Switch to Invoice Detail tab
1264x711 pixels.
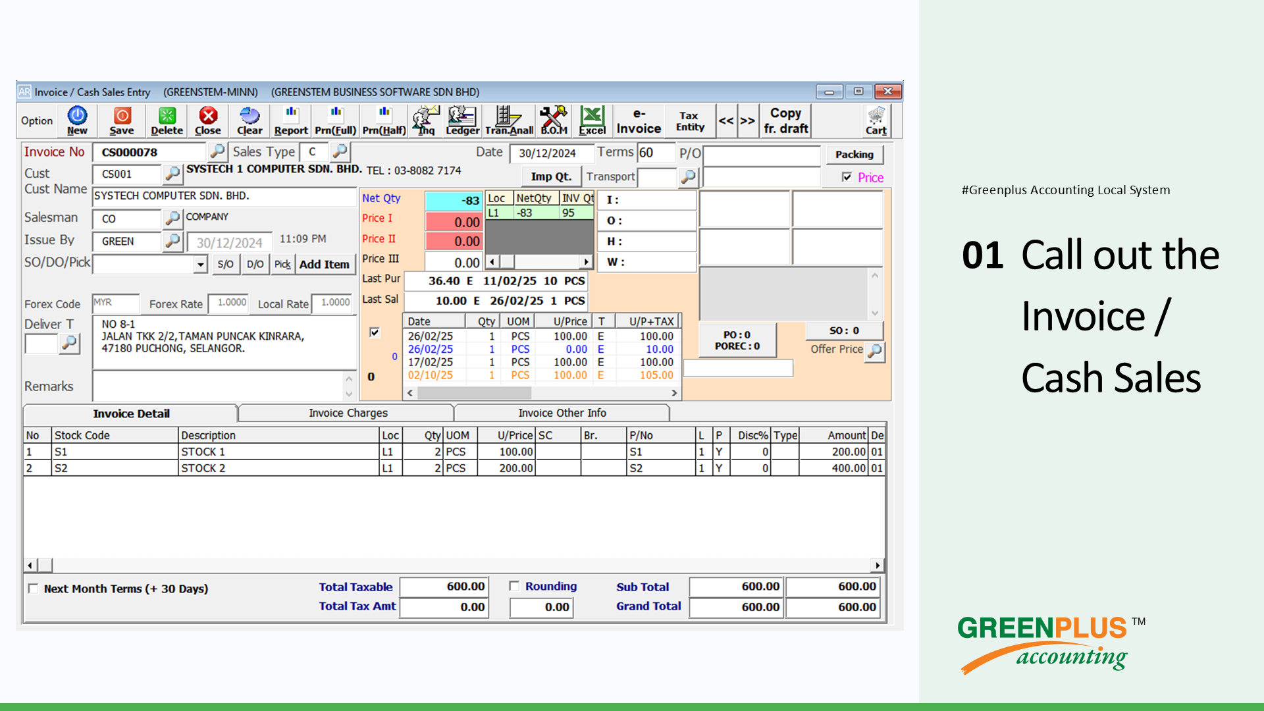(131, 413)
